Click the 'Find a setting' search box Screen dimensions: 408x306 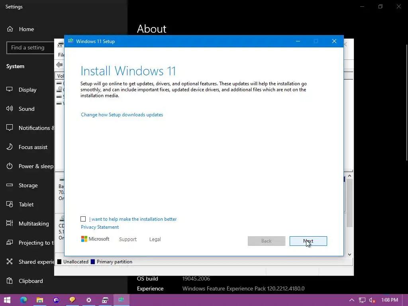30,48
